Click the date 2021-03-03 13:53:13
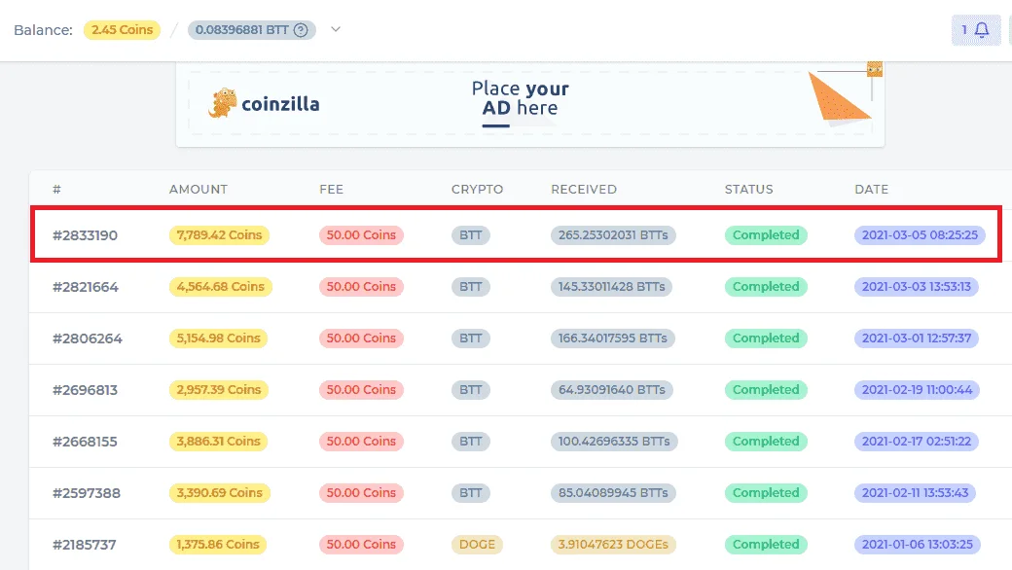Screen dimensions: 1012x570 917,286
